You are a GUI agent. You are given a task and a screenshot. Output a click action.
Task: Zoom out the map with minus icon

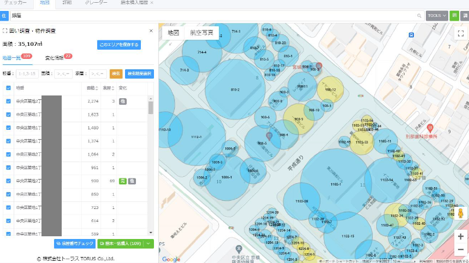461,249
